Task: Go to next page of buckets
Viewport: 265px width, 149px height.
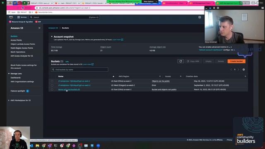Action: click(238, 70)
